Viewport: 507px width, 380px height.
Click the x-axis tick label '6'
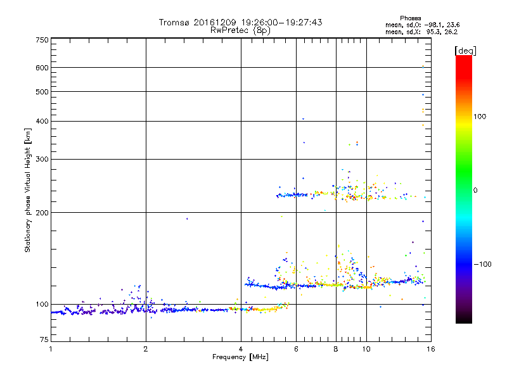coord(296,349)
